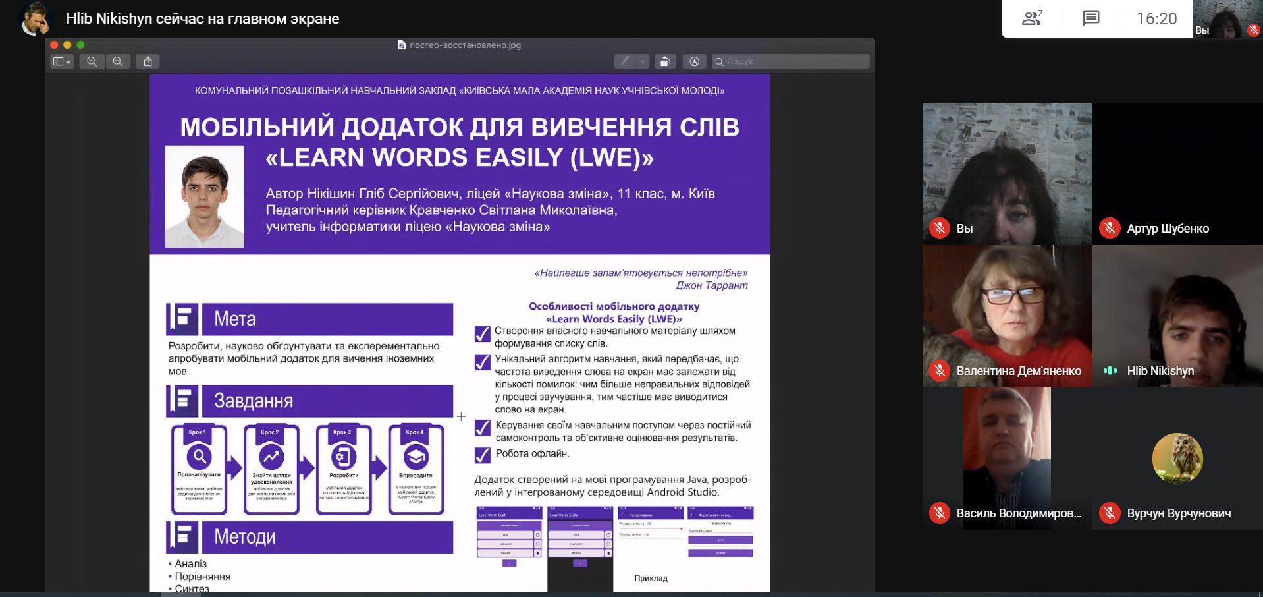The image size is (1263, 597).
Task: Click muted mic icon beside Валентина Дем'яненко
Action: [x=940, y=370]
